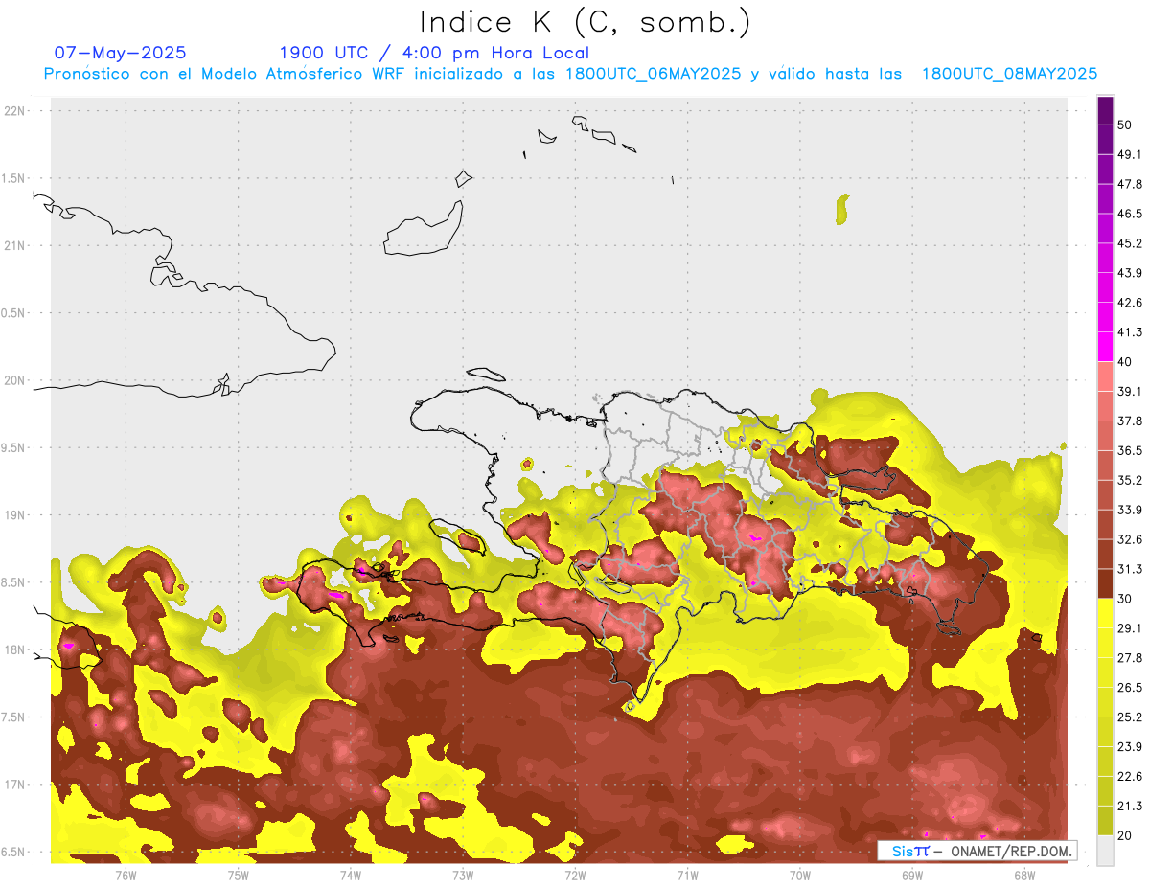Image resolution: width=1150 pixels, height=888 pixels.
Task: Click the "49.1" color scale label
Action: coord(1130,154)
